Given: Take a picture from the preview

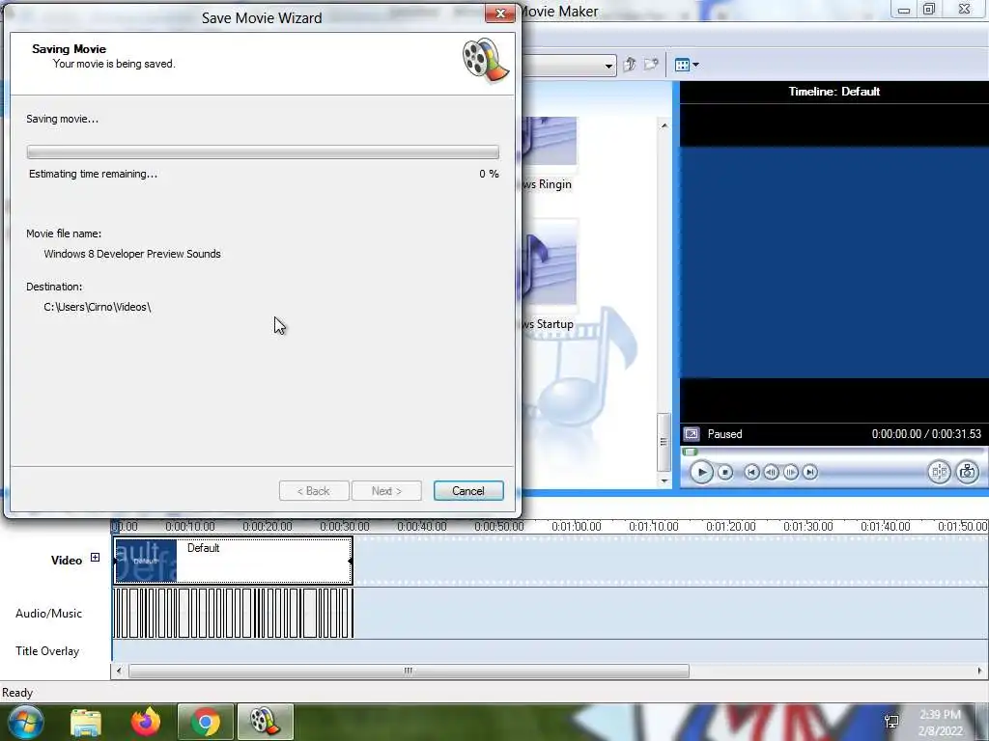Looking at the screenshot, I should 967,472.
